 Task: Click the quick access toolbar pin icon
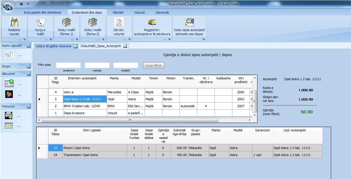21,4
